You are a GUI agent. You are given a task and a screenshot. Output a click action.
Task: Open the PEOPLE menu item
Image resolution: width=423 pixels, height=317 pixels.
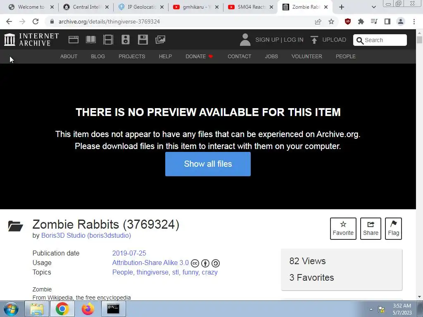346,56
